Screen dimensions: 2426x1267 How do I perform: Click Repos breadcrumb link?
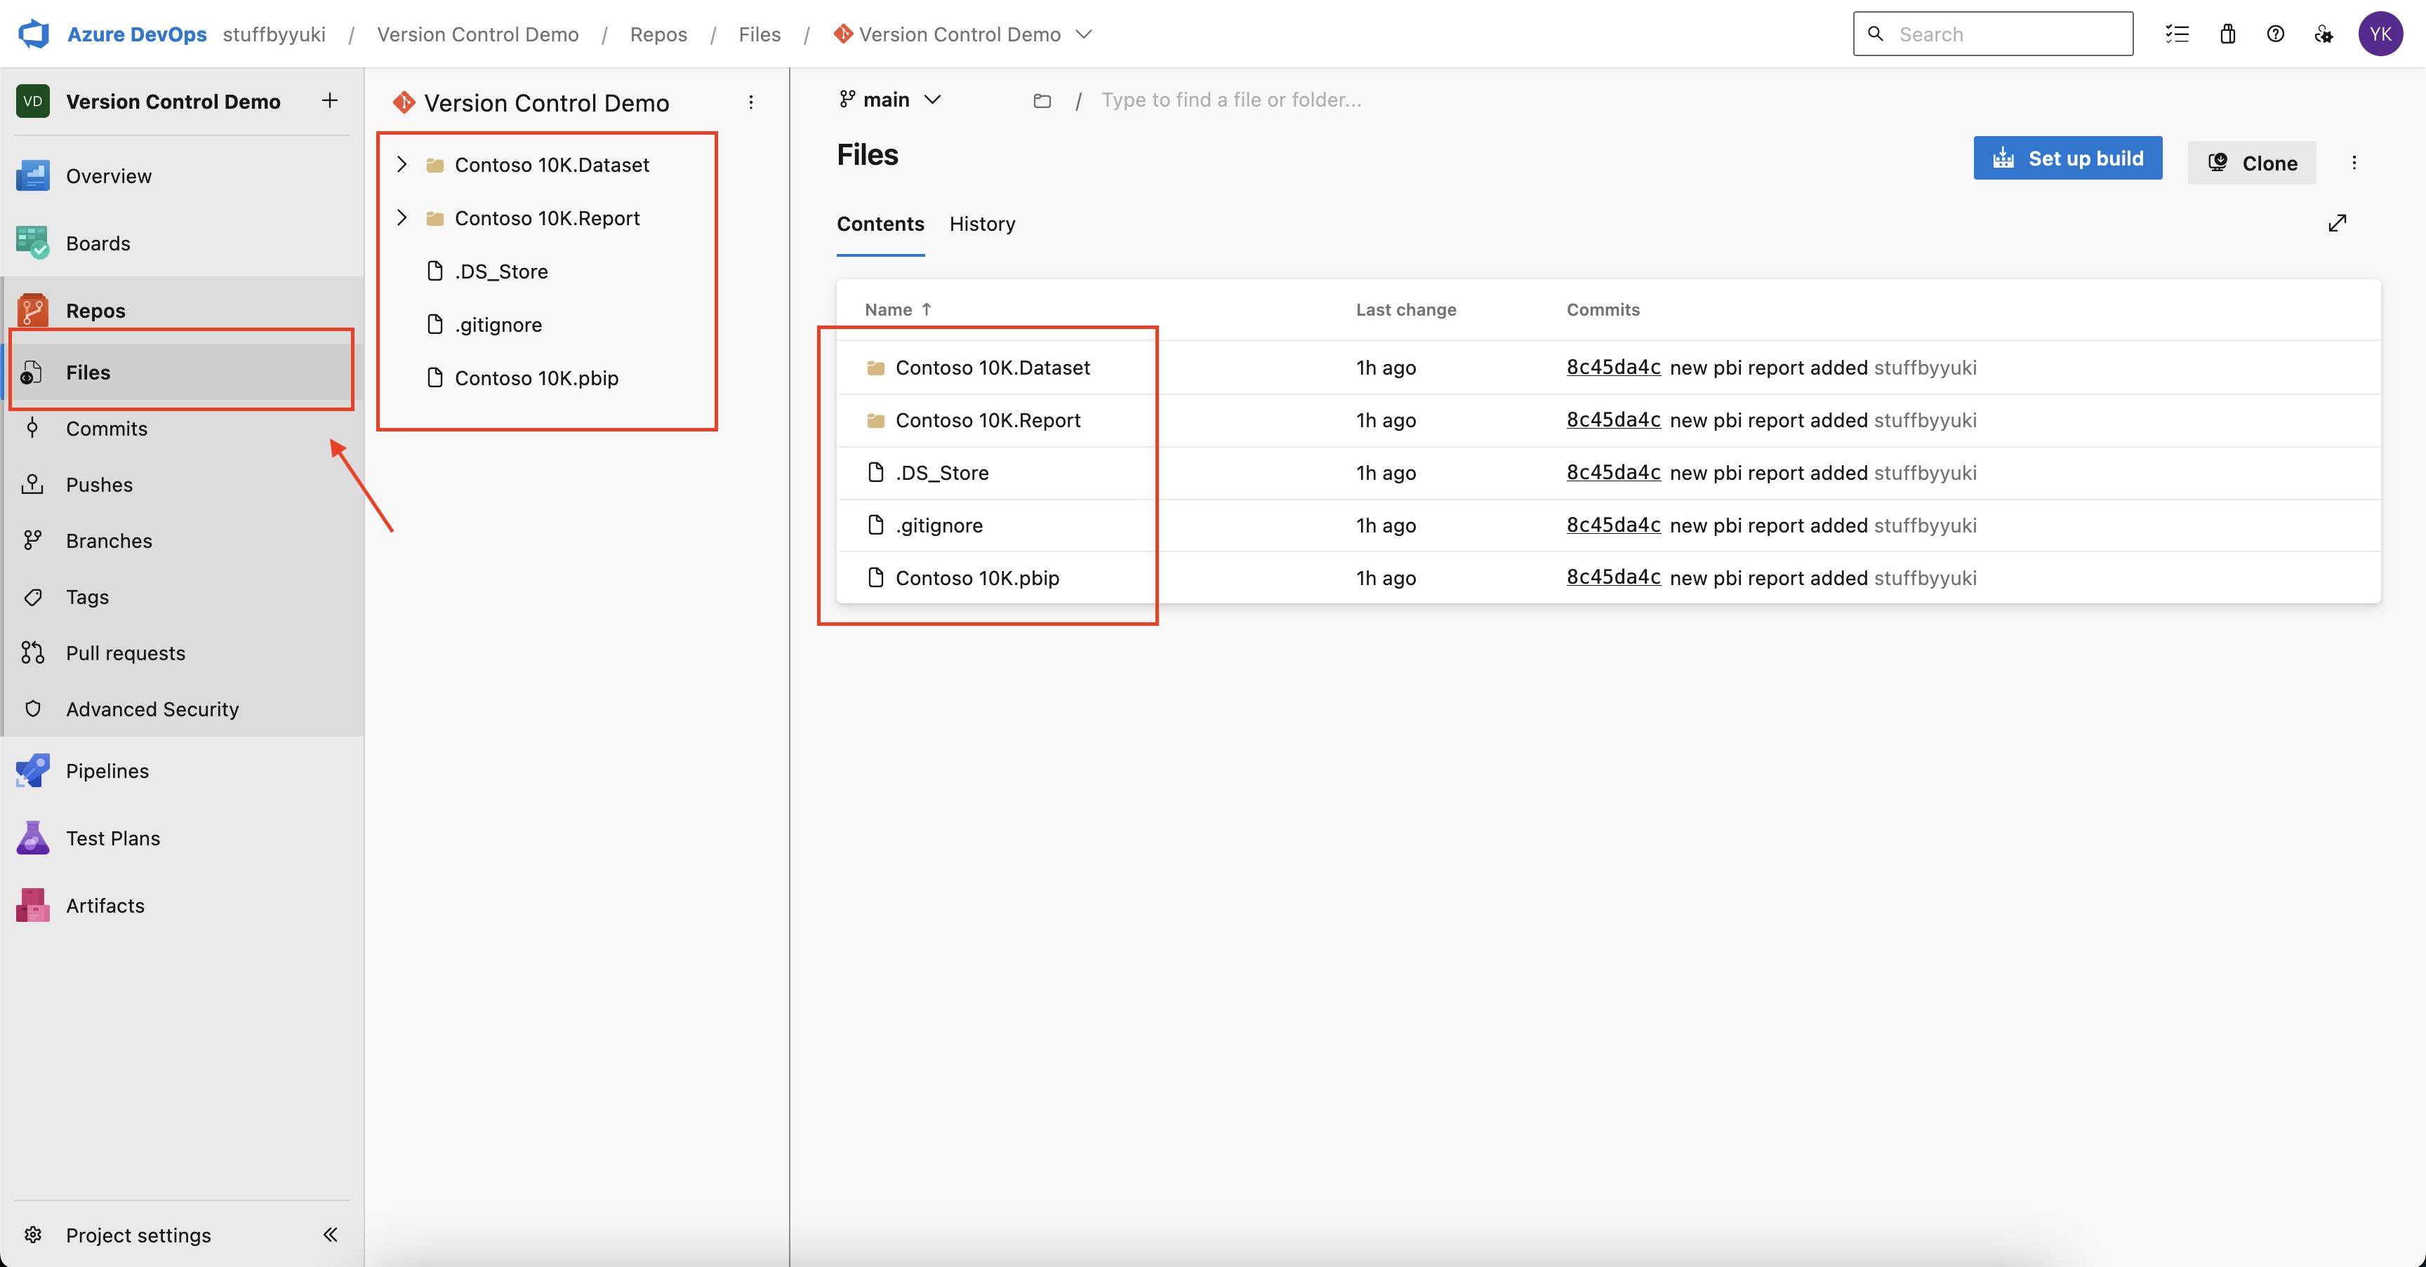(x=658, y=34)
